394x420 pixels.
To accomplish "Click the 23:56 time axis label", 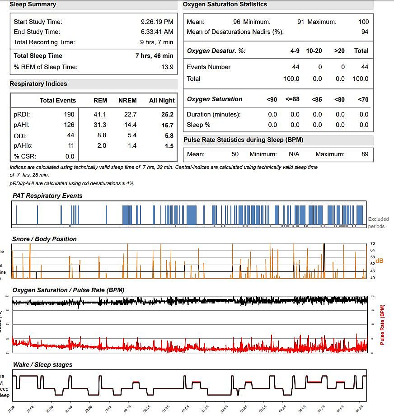I will coord(108,409).
